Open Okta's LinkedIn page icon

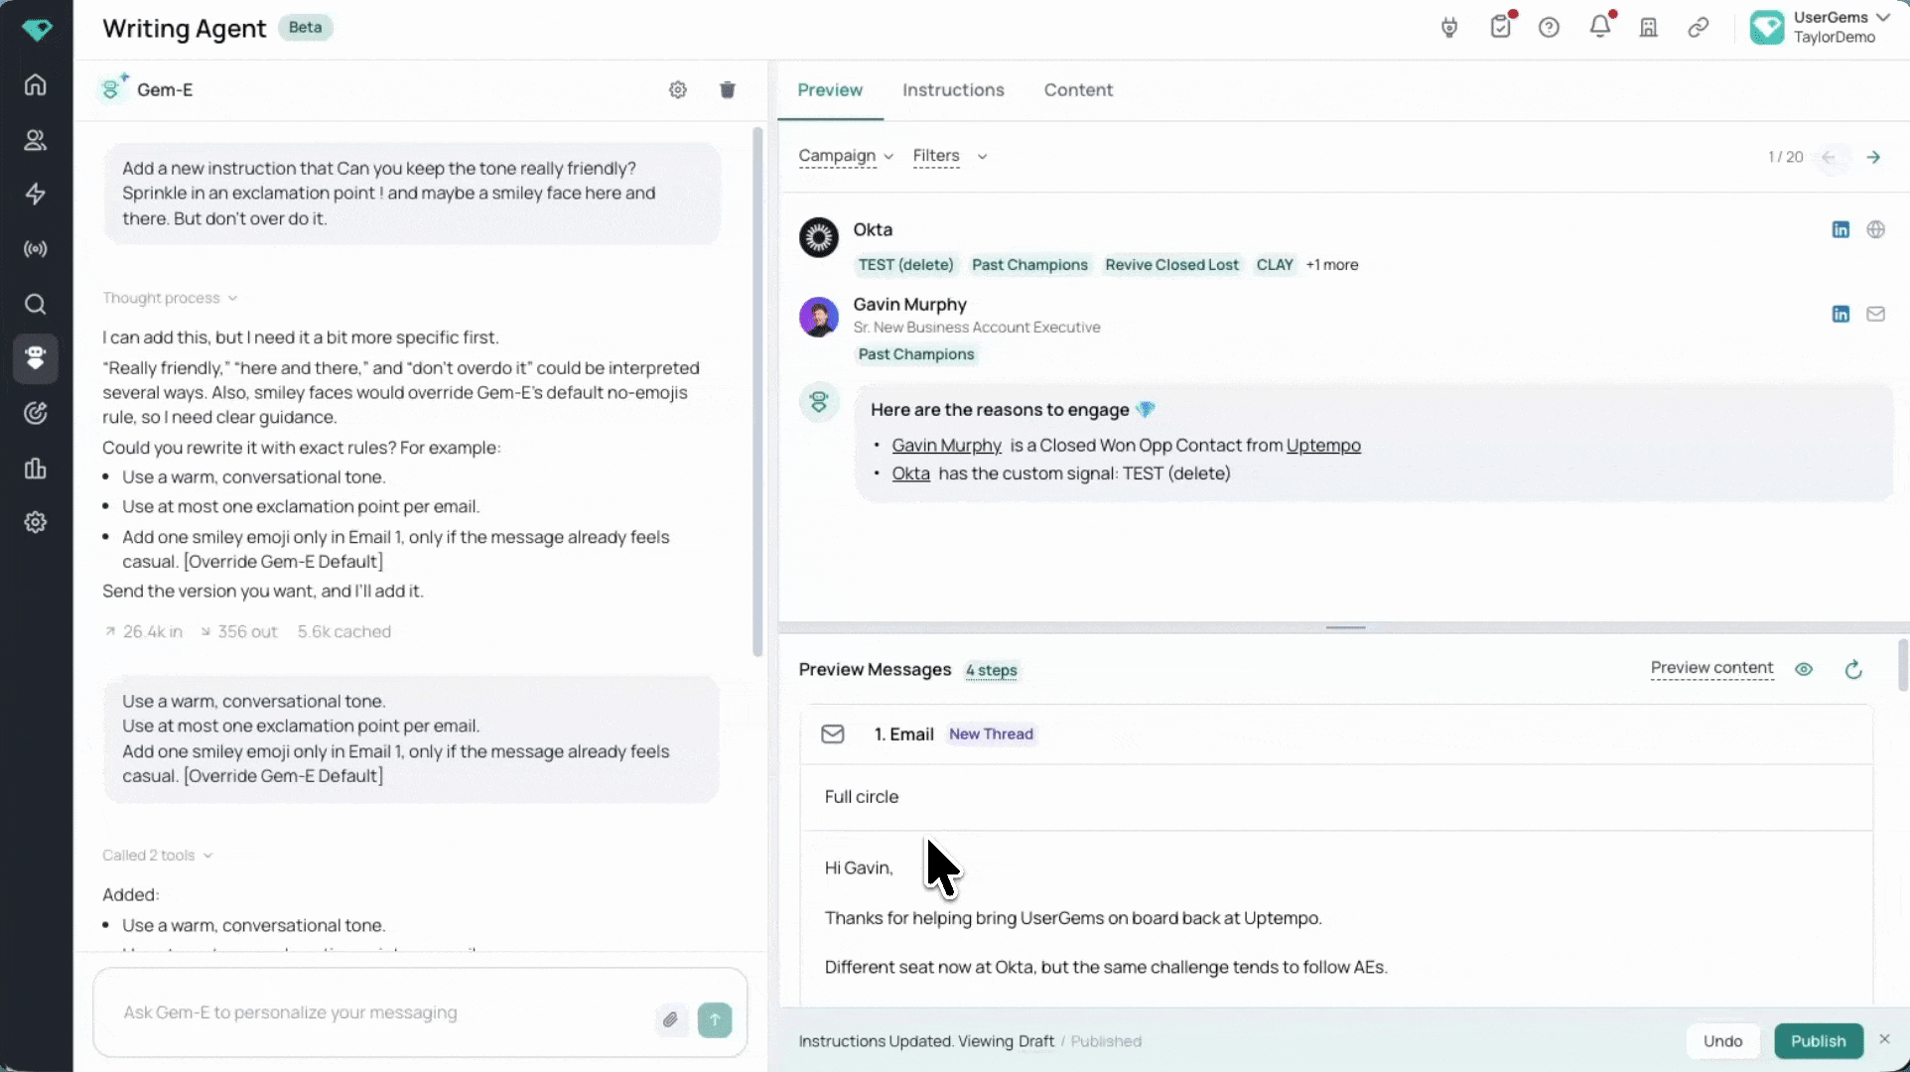pos(1841,229)
